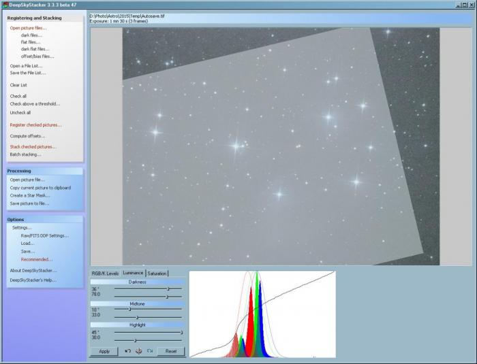477x364 pixels.
Task: Click 'Open picture file...' under Processing
Action: point(27,180)
